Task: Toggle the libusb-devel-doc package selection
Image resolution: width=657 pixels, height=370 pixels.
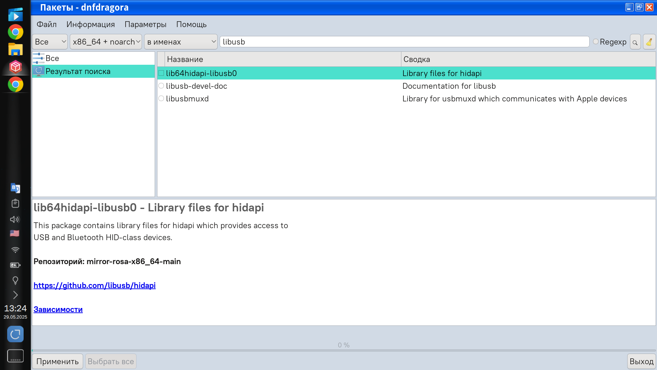Action: (x=161, y=86)
